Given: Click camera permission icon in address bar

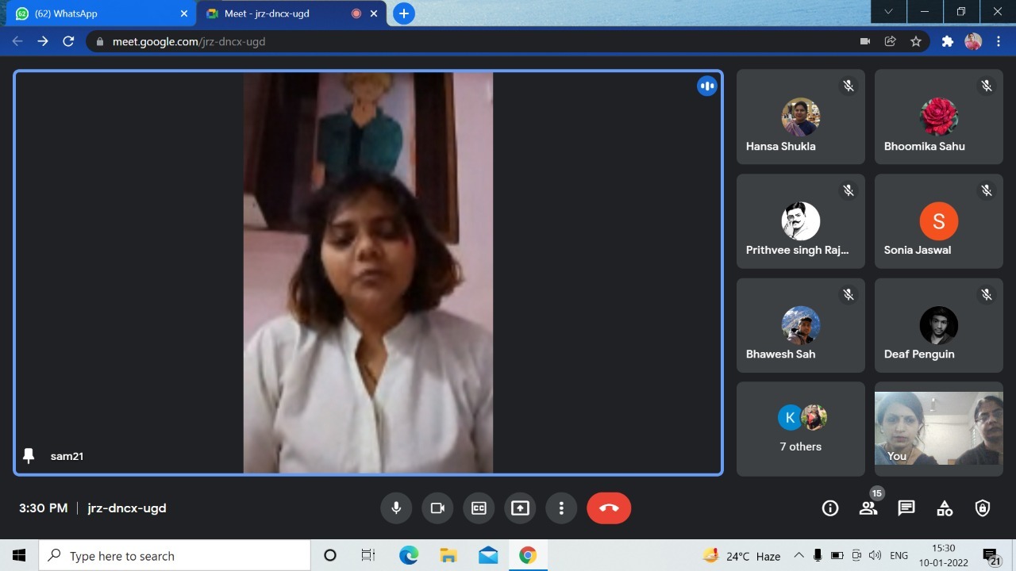Looking at the screenshot, I should coord(865,41).
